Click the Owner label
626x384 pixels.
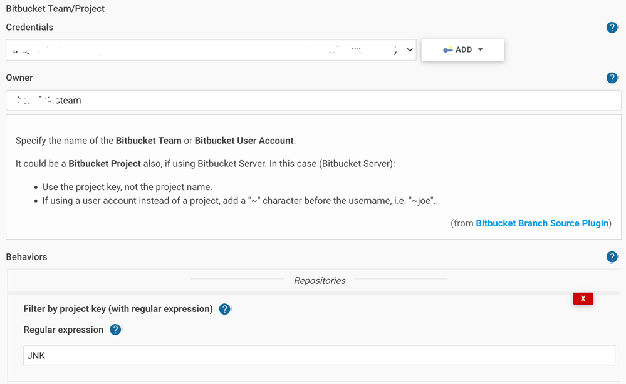(19, 78)
